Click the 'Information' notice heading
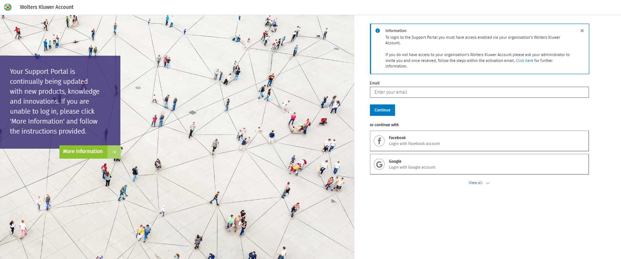The width and height of the screenshot is (621, 259). (x=396, y=31)
